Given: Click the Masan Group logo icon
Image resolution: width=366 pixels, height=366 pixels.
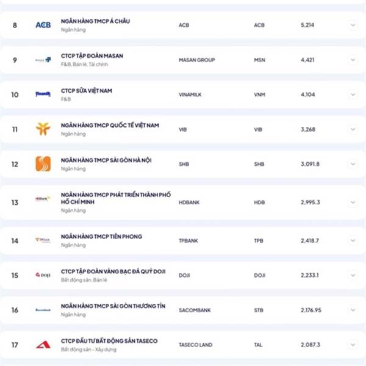Looking at the screenshot, I should pyautogui.click(x=43, y=60).
